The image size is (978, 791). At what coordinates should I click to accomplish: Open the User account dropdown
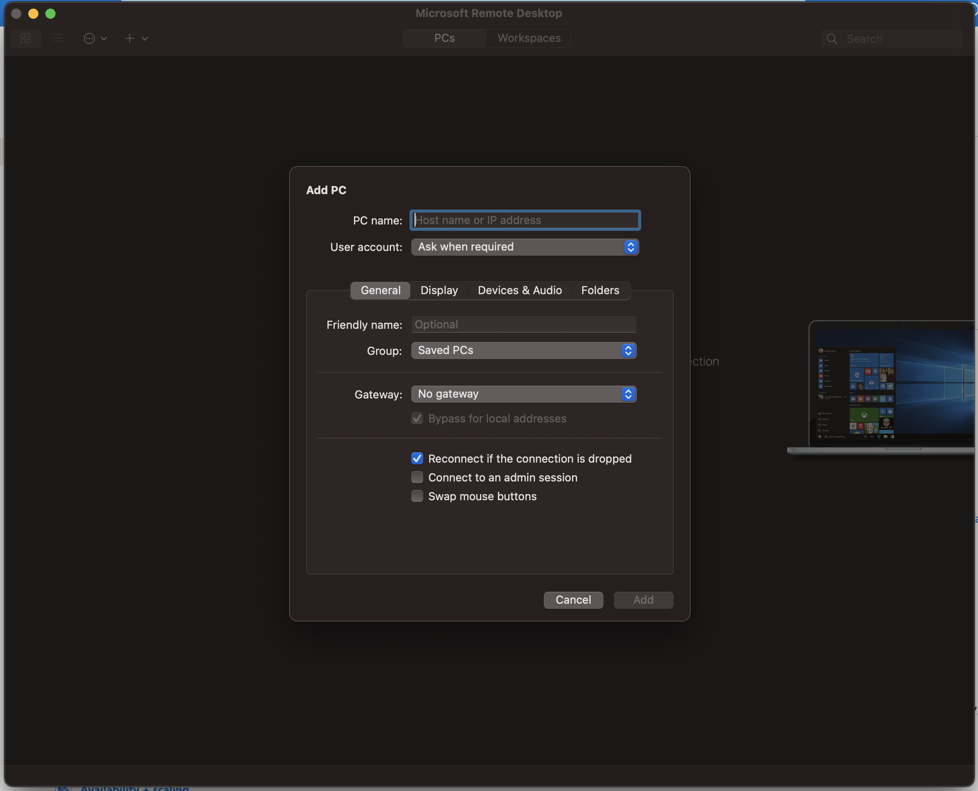tap(525, 247)
